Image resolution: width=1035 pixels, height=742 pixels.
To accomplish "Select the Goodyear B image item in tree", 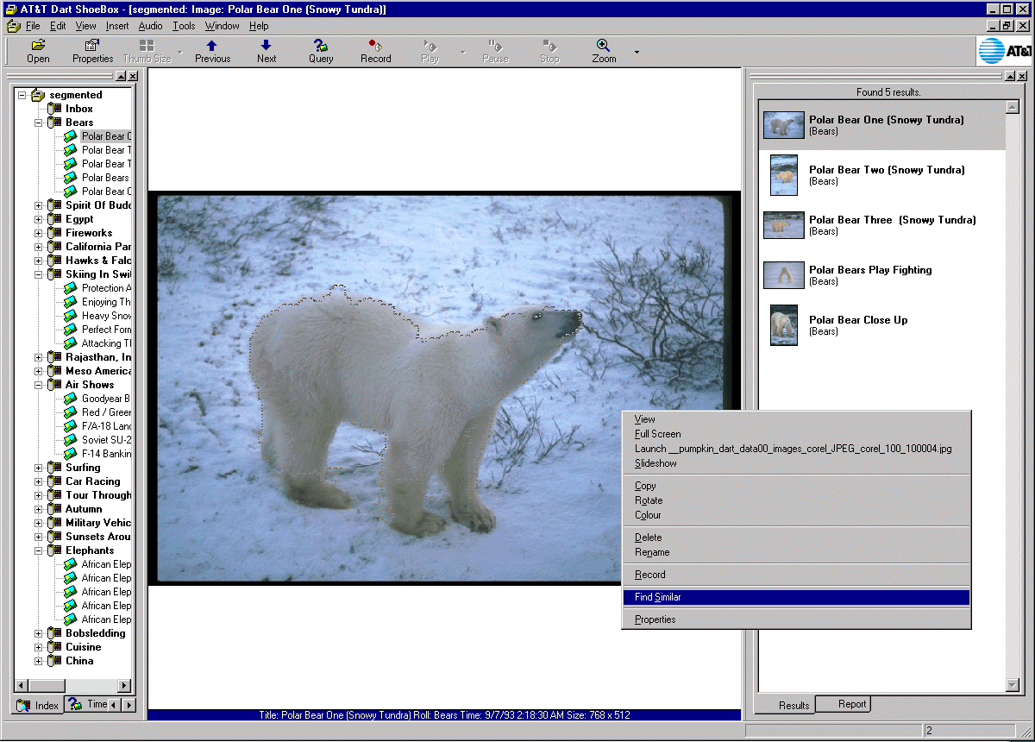I will pyautogui.click(x=105, y=399).
